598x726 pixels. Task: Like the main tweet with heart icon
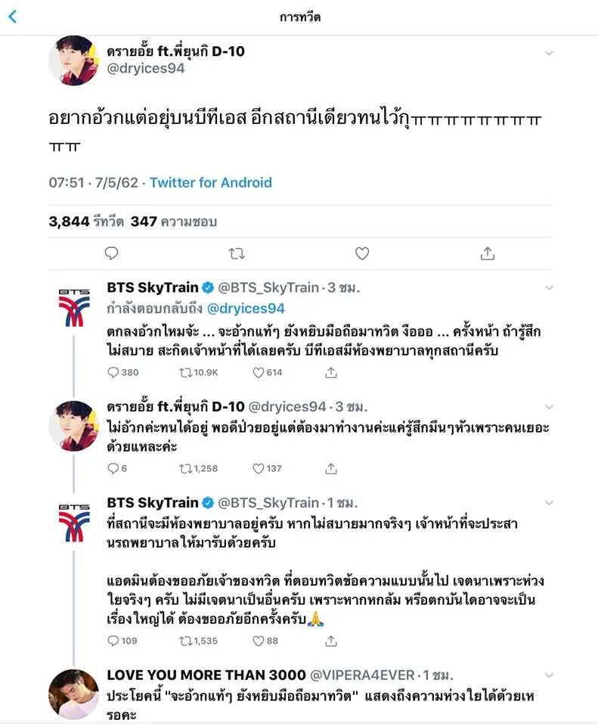point(362,253)
